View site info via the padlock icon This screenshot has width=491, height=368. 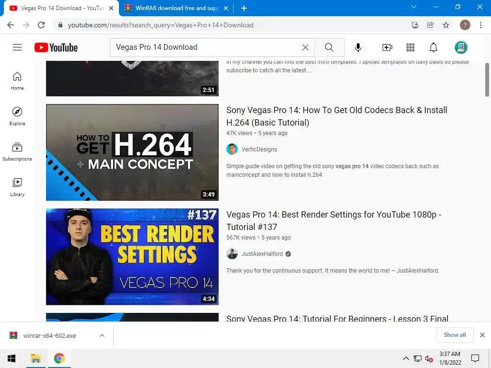coord(60,25)
